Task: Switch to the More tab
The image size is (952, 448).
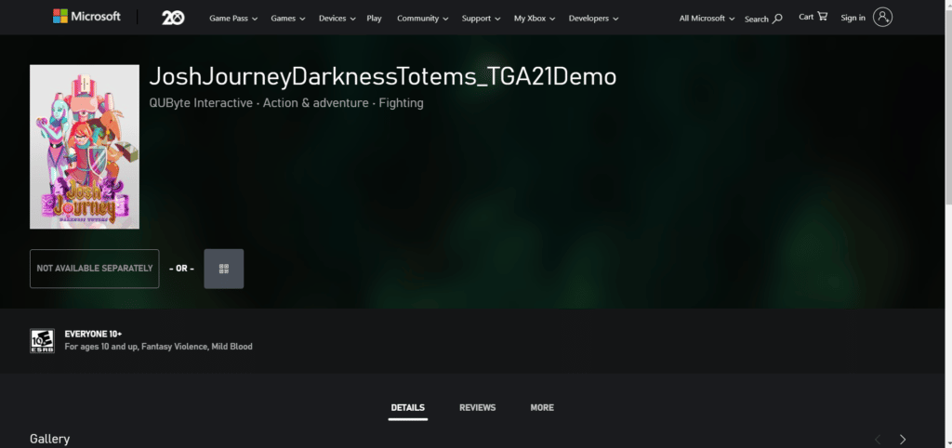Action: coord(542,408)
